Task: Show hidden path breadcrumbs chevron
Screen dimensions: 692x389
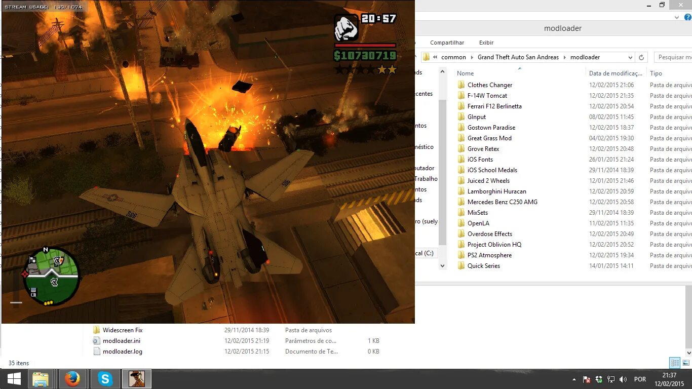Action: [435, 57]
